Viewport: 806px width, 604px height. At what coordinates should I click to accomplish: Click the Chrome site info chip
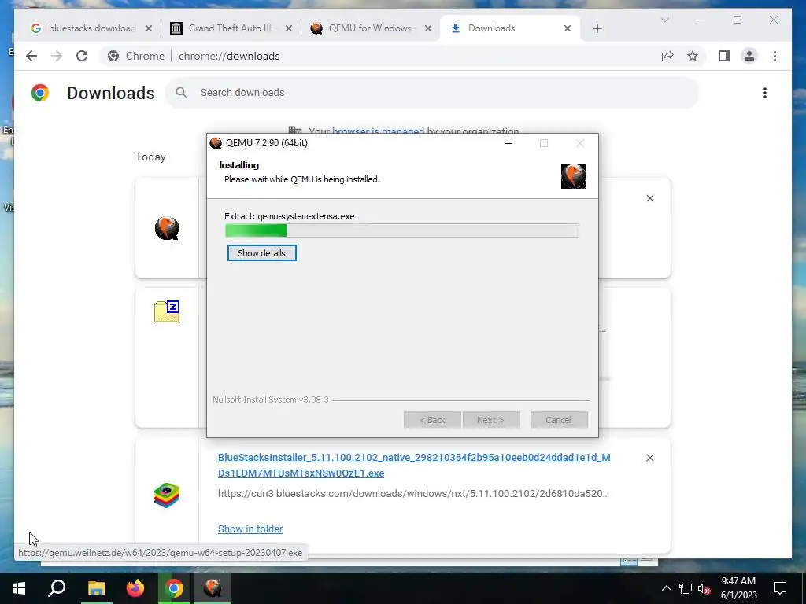[136, 56]
